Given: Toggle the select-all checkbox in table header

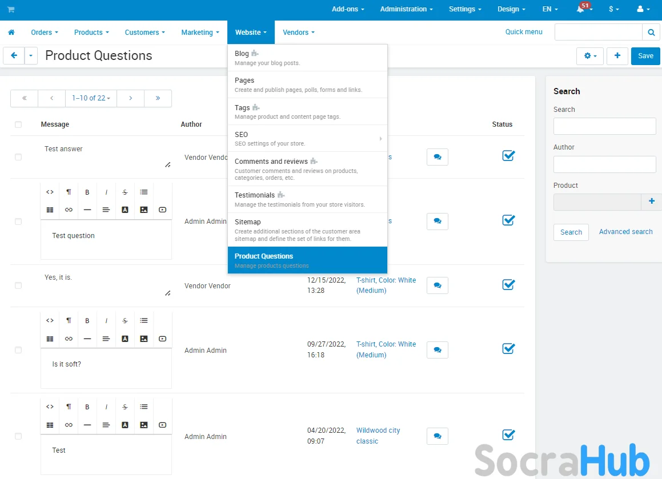Looking at the screenshot, I should pyautogui.click(x=18, y=124).
